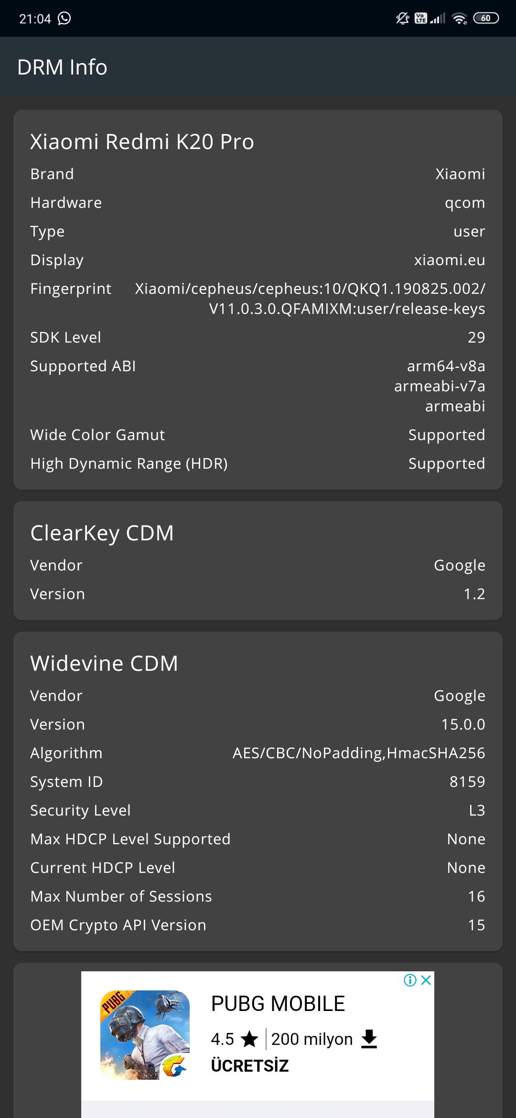Close the PUBG MOBILE ad
The image size is (516, 1118).
click(x=426, y=980)
